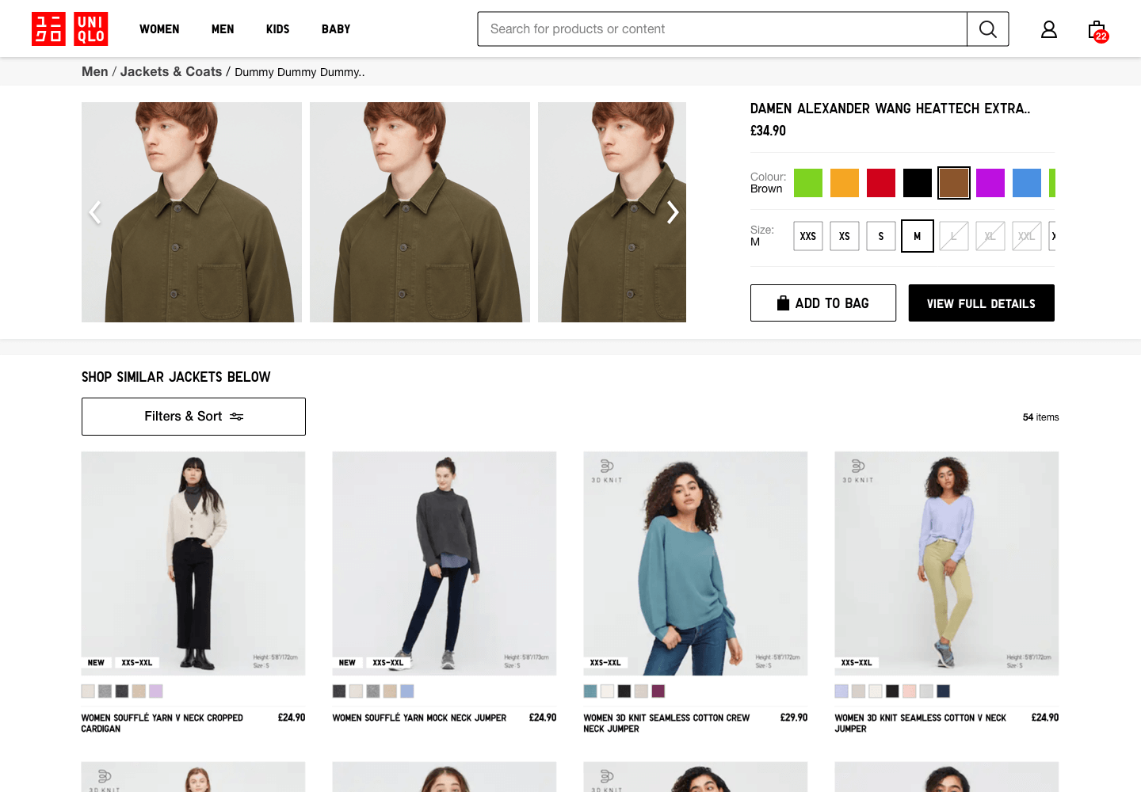Viewport: 1141px width, 792px height.
Task: Open Filters & Sort panel
Action: click(x=193, y=417)
